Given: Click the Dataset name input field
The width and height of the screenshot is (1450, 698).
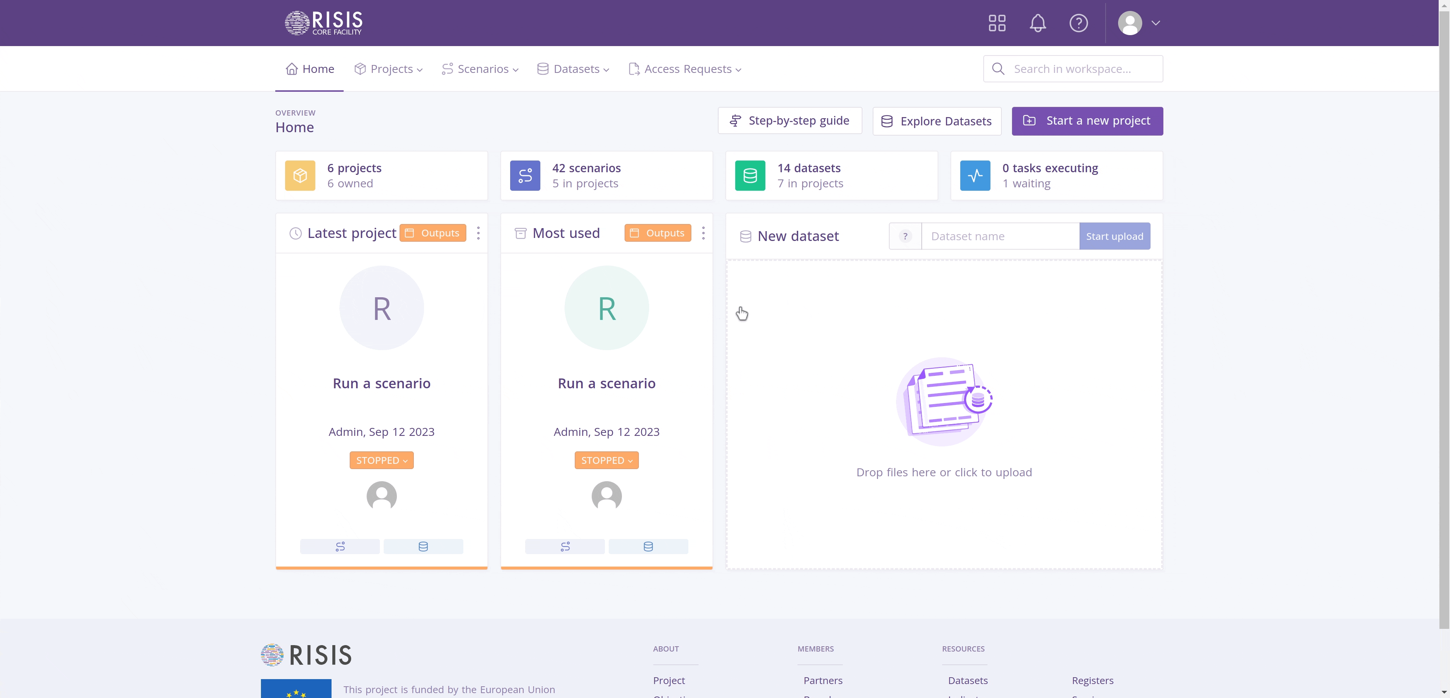Looking at the screenshot, I should (1000, 236).
